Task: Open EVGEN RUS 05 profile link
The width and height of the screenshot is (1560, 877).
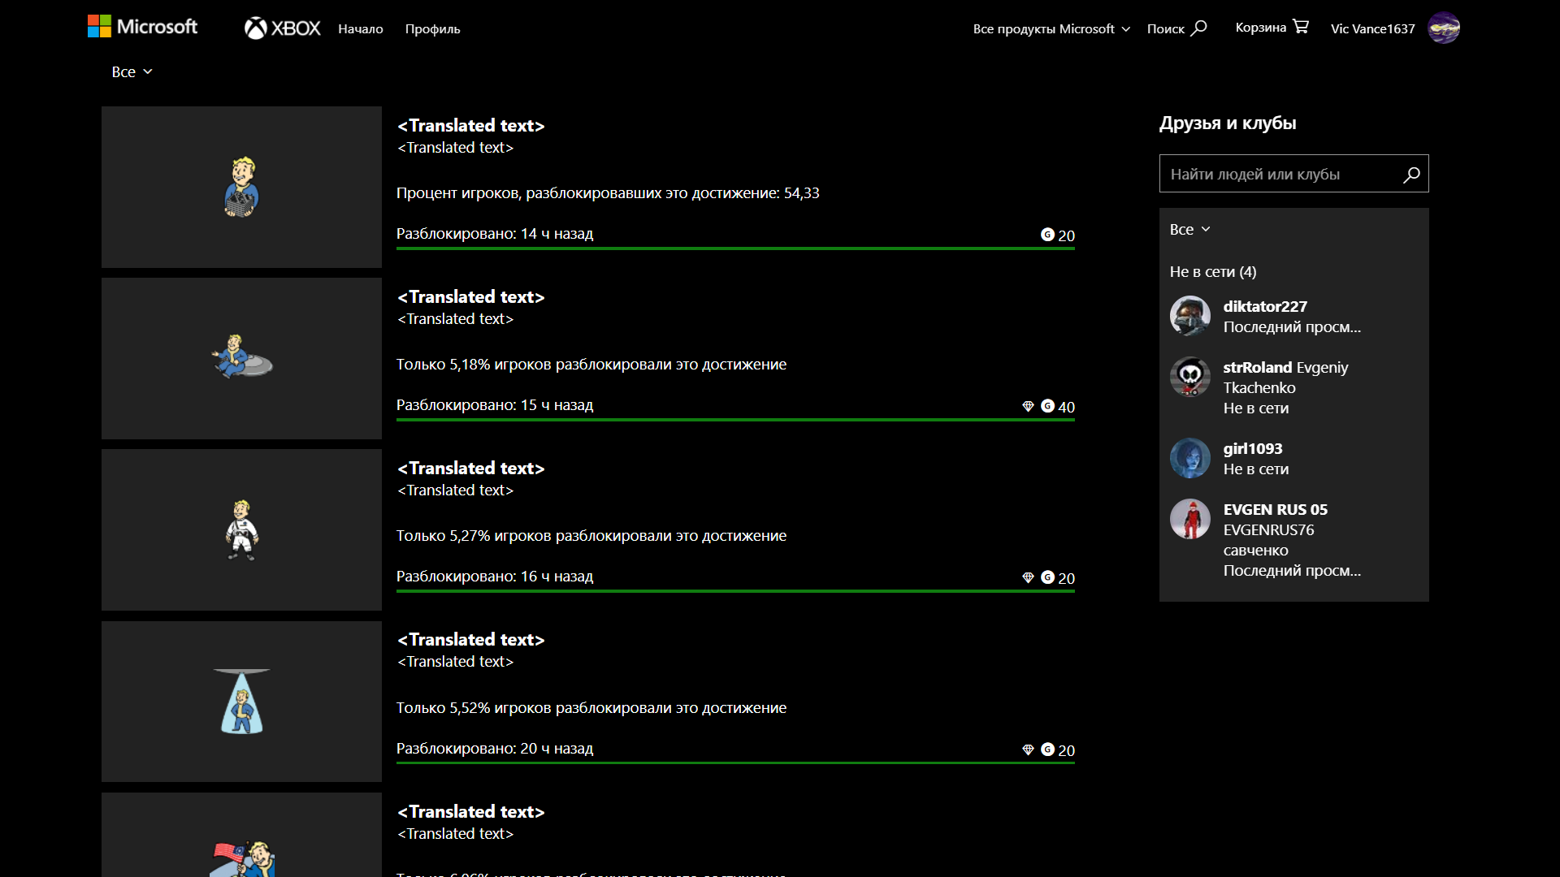Action: coord(1276,509)
